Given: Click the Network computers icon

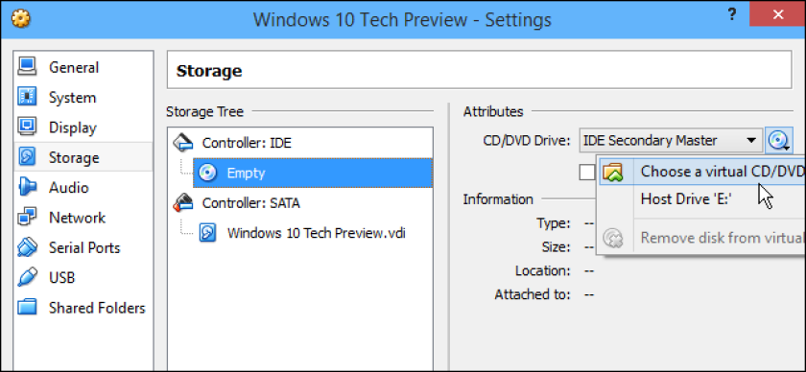Looking at the screenshot, I should [27, 217].
